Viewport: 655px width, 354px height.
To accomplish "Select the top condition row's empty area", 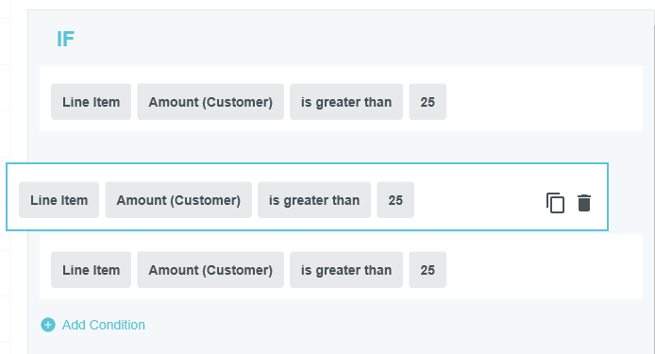I will pyautogui.click(x=543, y=98).
